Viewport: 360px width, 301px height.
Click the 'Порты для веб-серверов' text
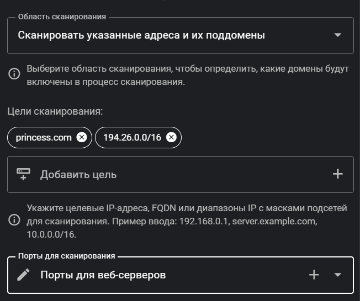[103, 275]
